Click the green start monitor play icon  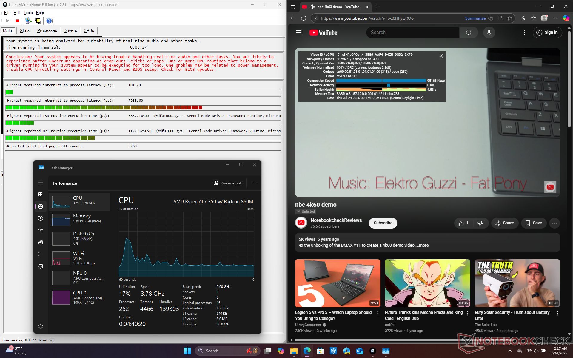coord(8,21)
